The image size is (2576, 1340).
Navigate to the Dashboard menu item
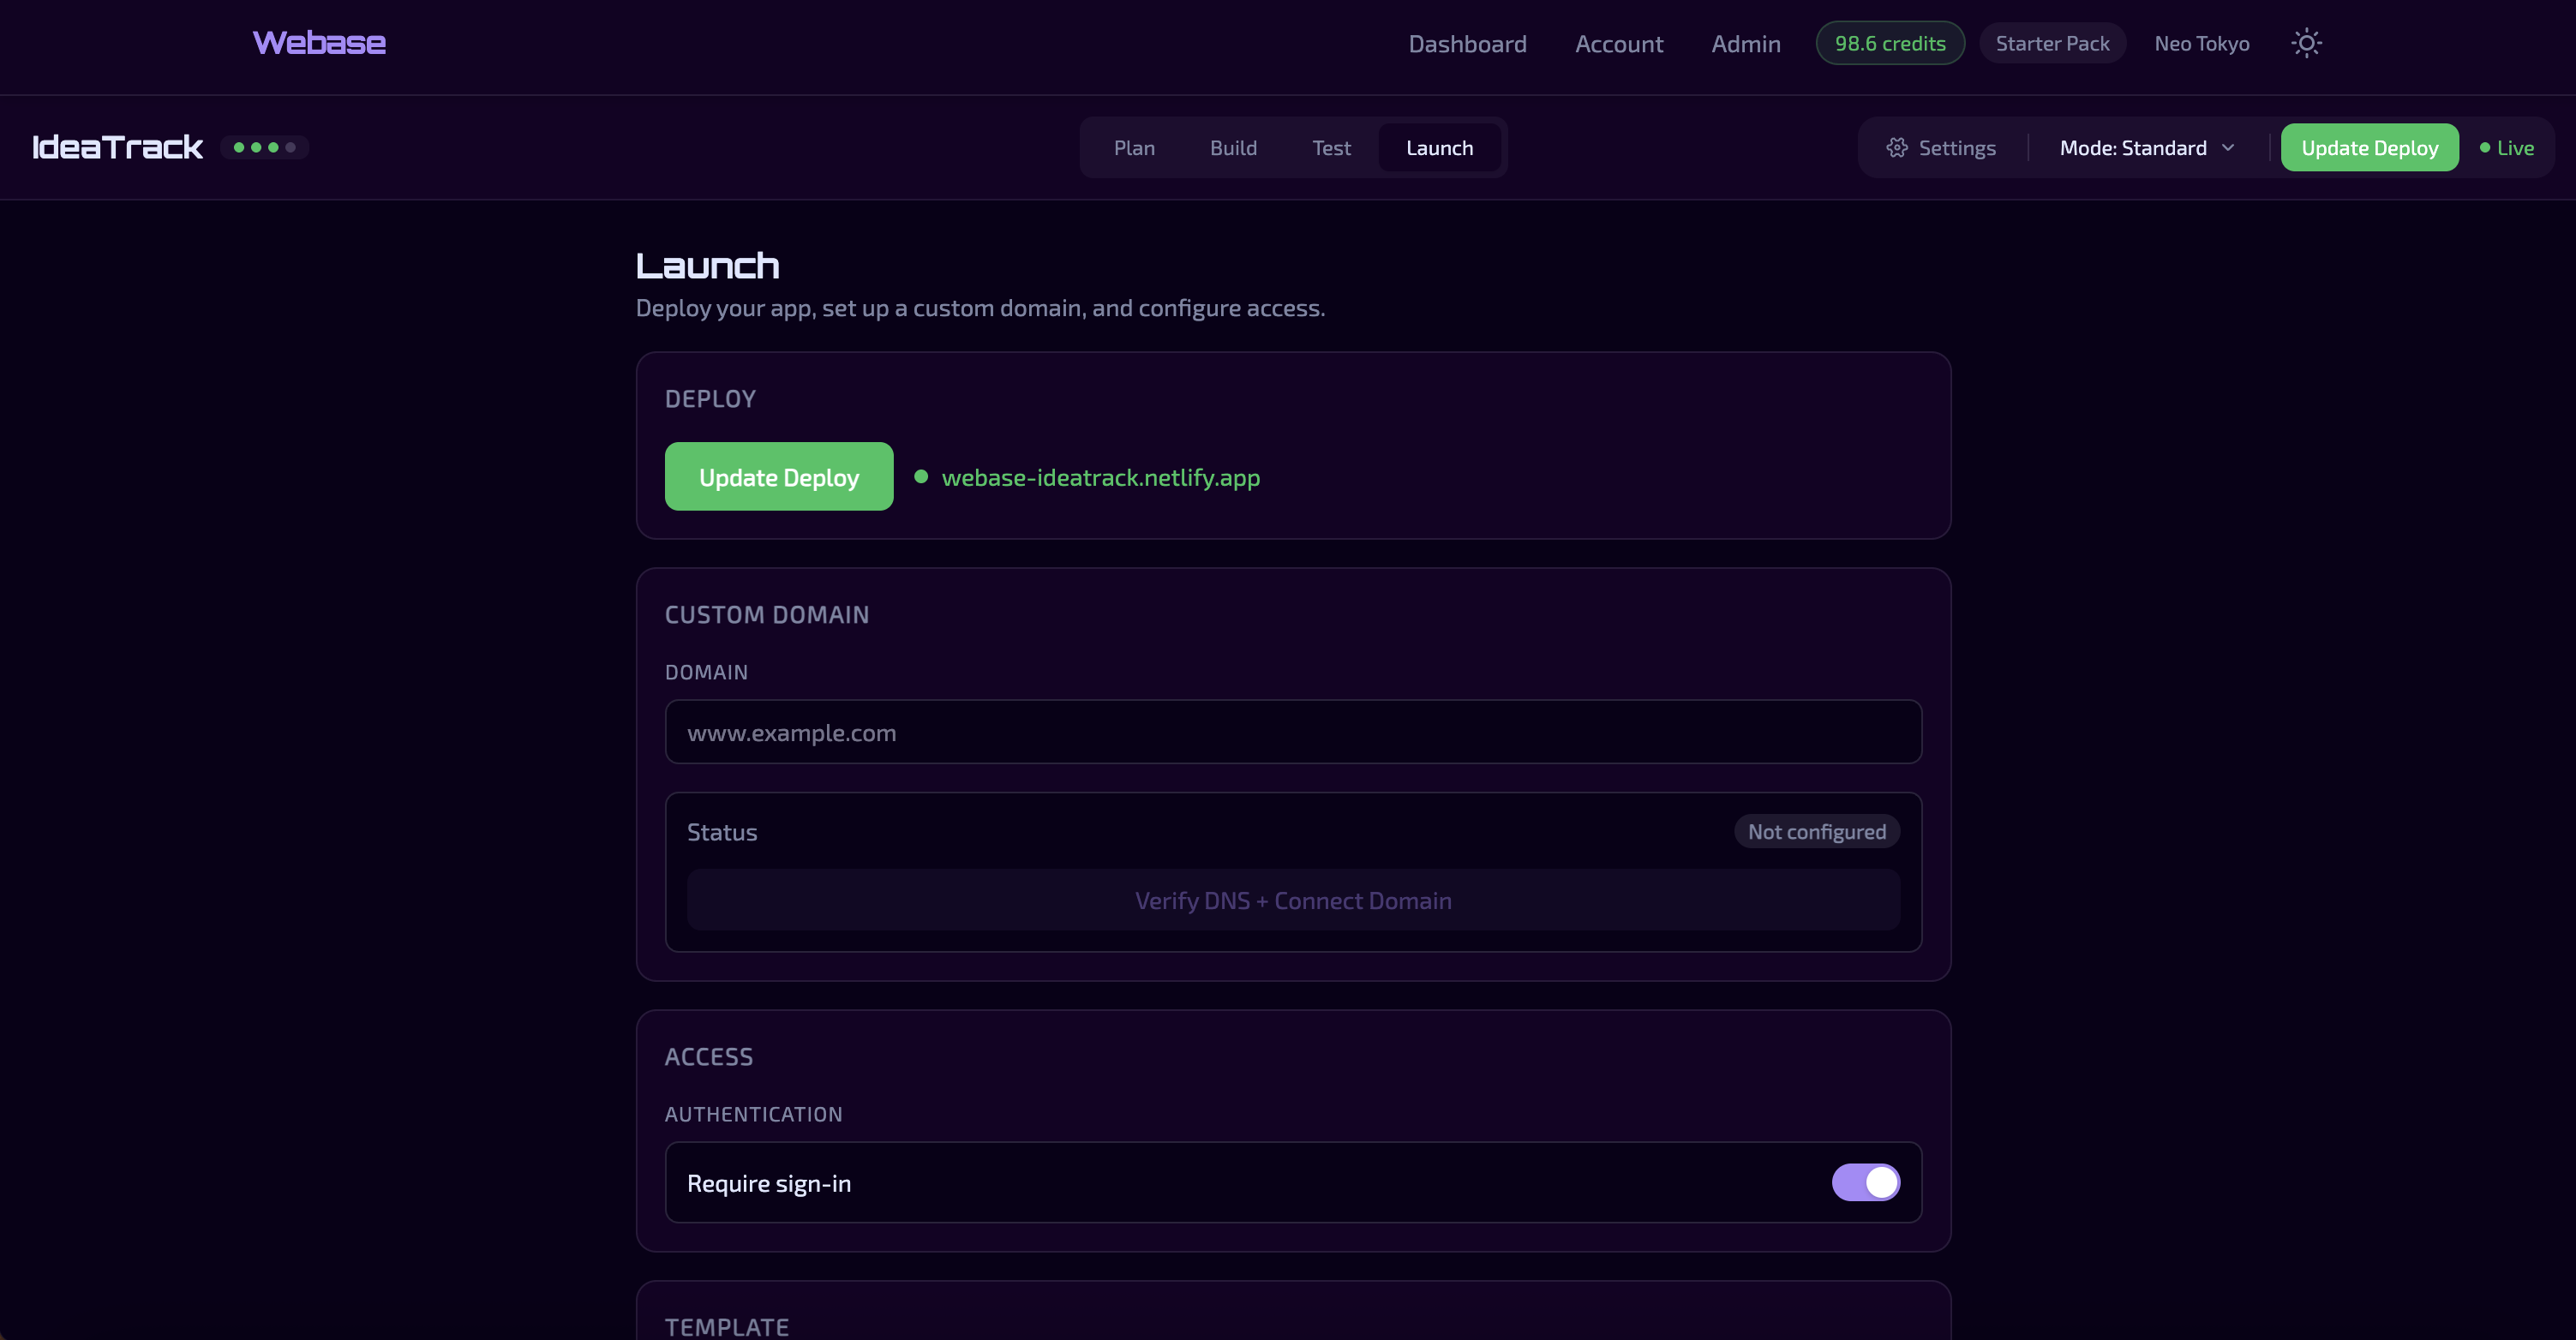[1467, 43]
